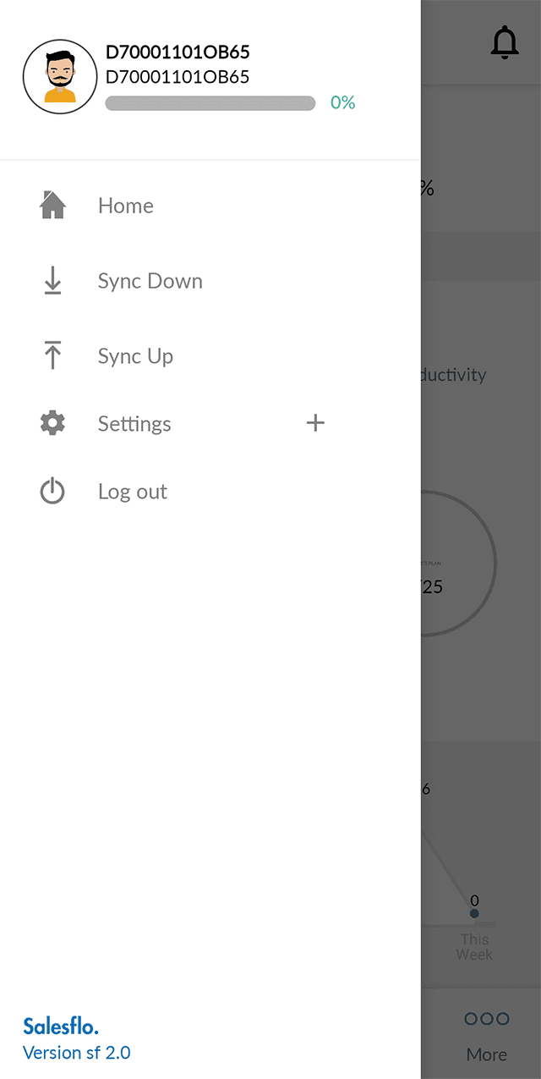Select Sync Down from the drawer
The image size is (541, 1079).
[x=150, y=281]
